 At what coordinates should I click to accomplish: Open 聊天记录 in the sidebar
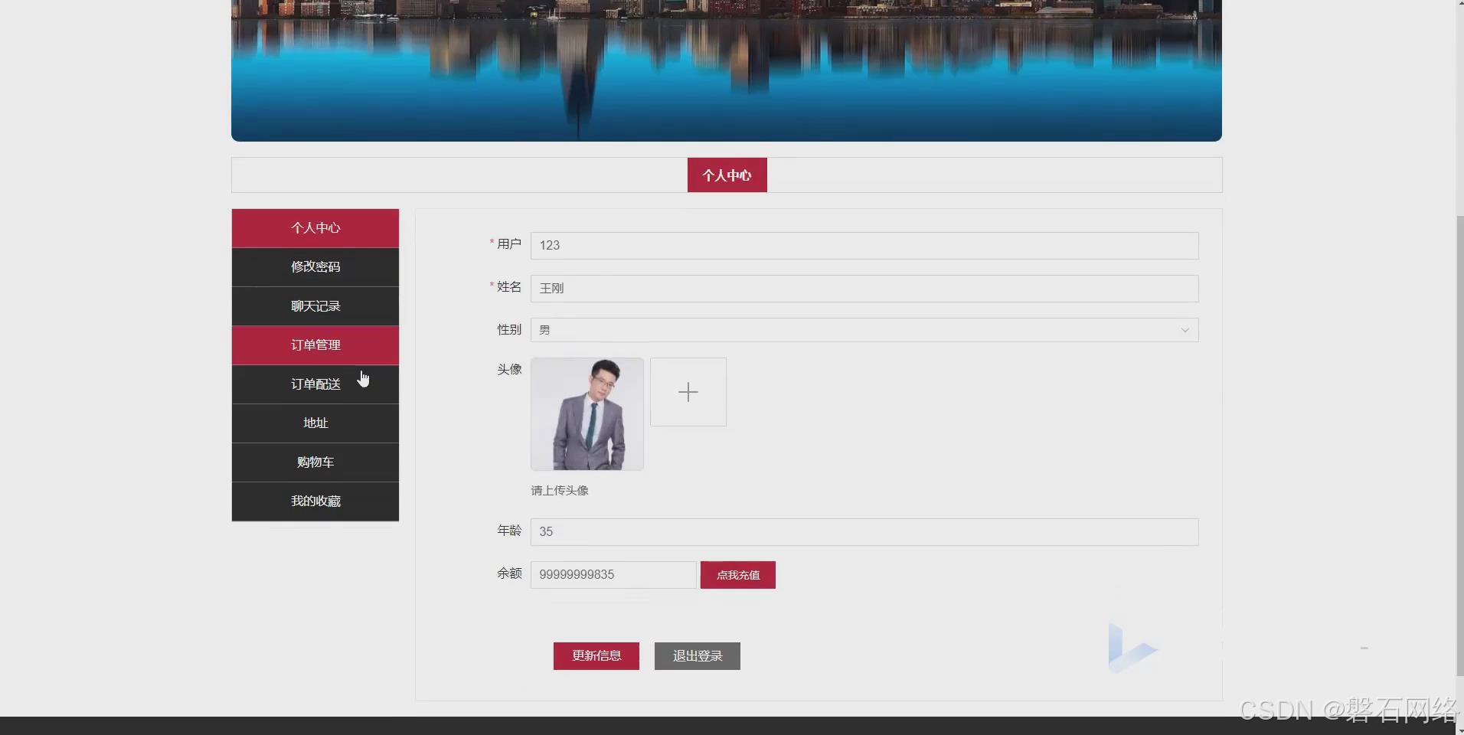pos(315,306)
